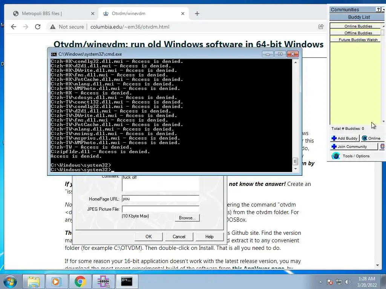Open Windows Explorer from taskbar
The height and width of the screenshot is (289, 386).
coord(34,281)
